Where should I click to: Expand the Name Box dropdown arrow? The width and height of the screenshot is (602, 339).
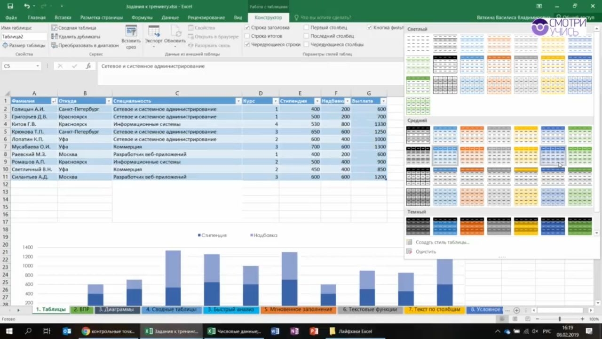coord(38,66)
